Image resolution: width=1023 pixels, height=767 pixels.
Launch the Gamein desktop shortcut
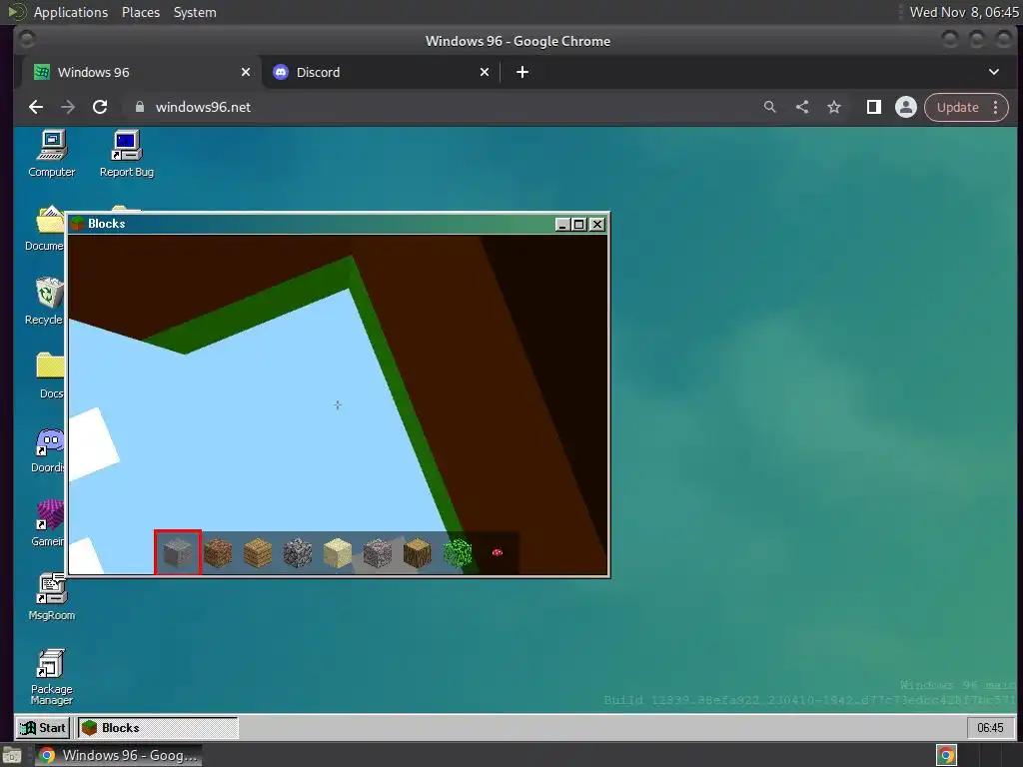point(48,523)
